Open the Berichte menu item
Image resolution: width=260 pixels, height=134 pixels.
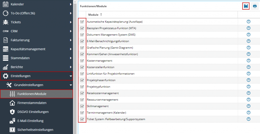pyautogui.click(x=17, y=67)
